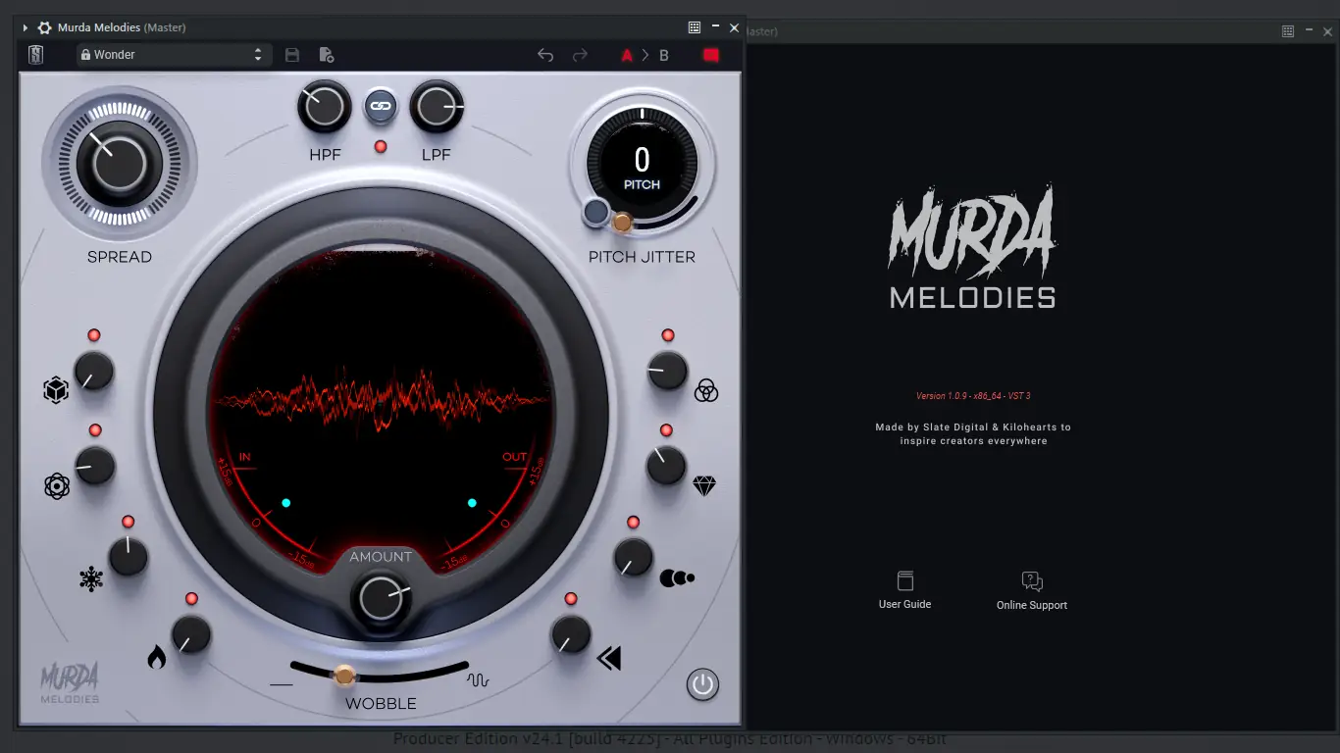This screenshot has height=753, width=1340.
Task: Toggle the HPF/LPF link button
Action: tap(381, 106)
